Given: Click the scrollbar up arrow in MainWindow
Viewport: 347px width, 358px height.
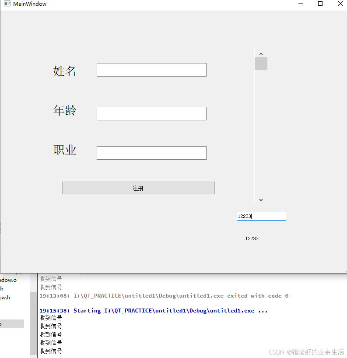Looking at the screenshot, I should pyautogui.click(x=261, y=54).
